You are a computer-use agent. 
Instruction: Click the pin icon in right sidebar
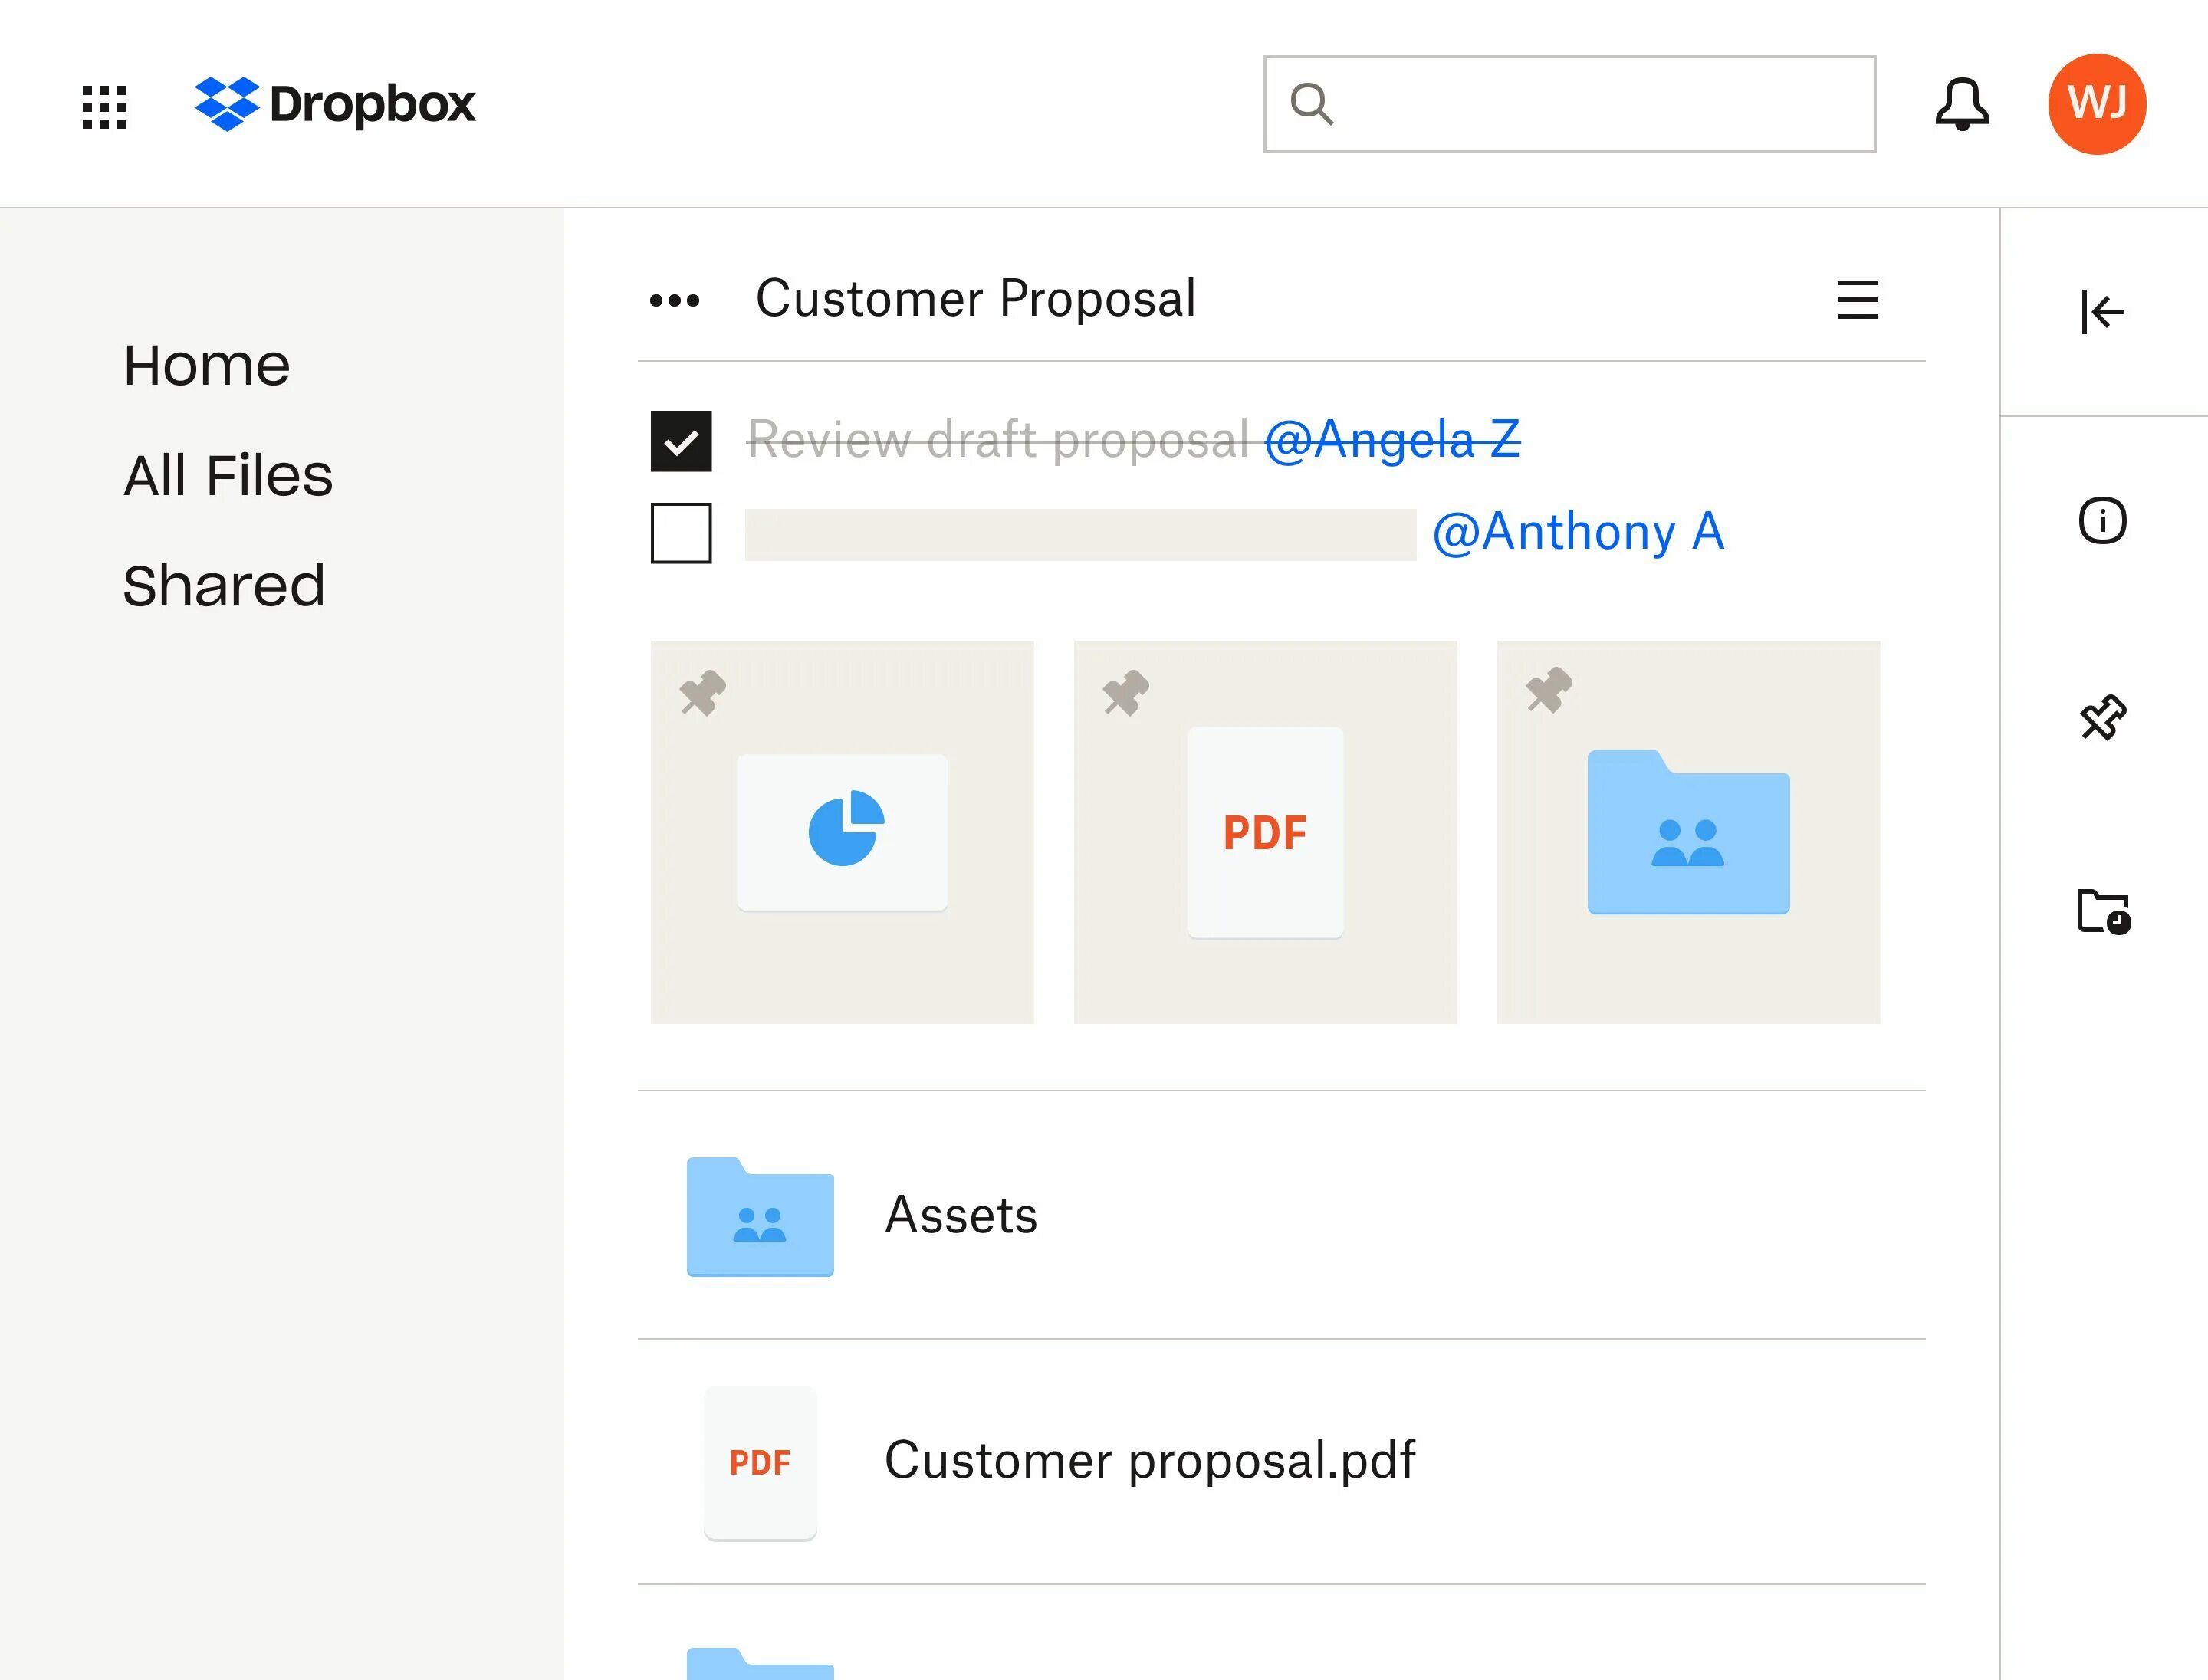pos(2102,717)
